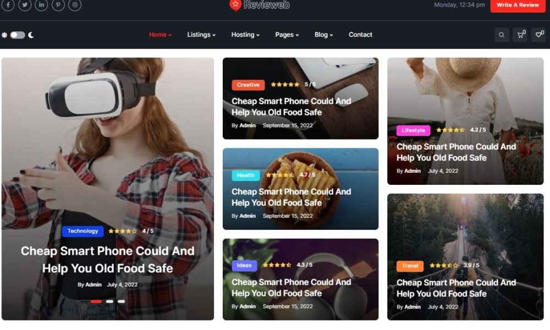The image size is (550, 330).
Task: Select the Technology category tag
Action: click(x=83, y=231)
